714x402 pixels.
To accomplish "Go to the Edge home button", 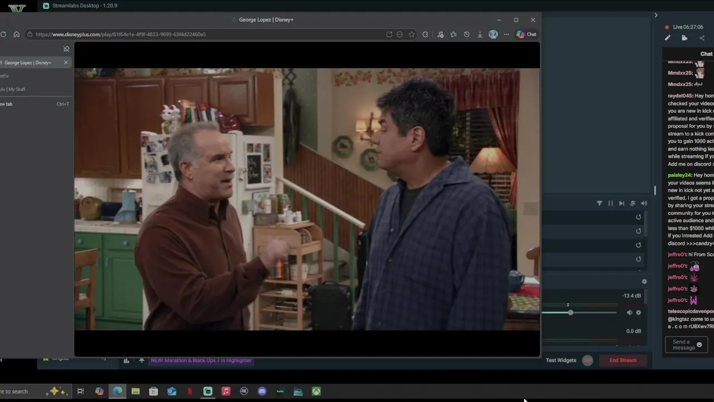I will click(16, 34).
